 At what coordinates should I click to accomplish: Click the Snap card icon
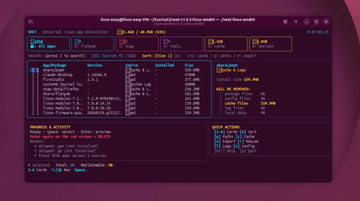pyautogui.click(x=122, y=41)
